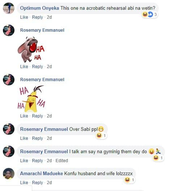The height and width of the screenshot is (191, 178).
Task: Like the elephant sticker comment
Action: tap(24, 67)
